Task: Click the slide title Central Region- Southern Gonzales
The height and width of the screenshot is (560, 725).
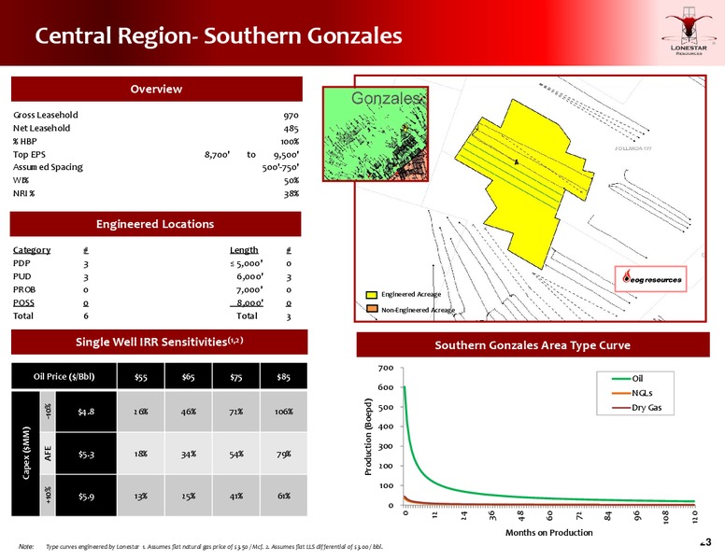Action: pyautogui.click(x=219, y=35)
